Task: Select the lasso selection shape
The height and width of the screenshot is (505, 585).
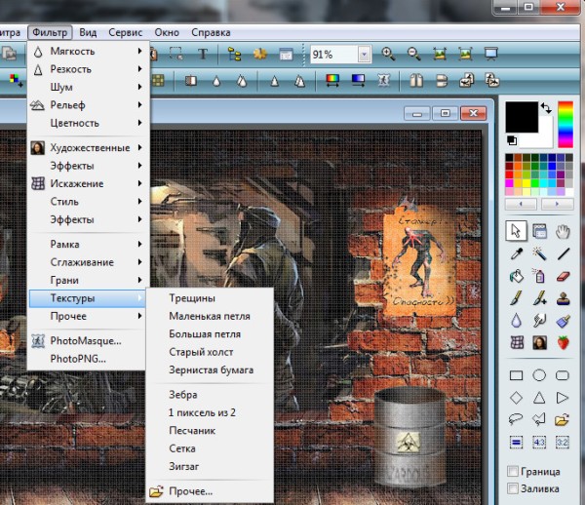Action: pyautogui.click(x=516, y=419)
